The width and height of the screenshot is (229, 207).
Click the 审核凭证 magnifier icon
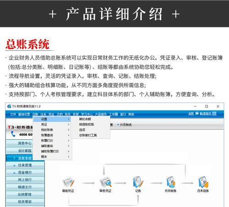(x=105, y=182)
